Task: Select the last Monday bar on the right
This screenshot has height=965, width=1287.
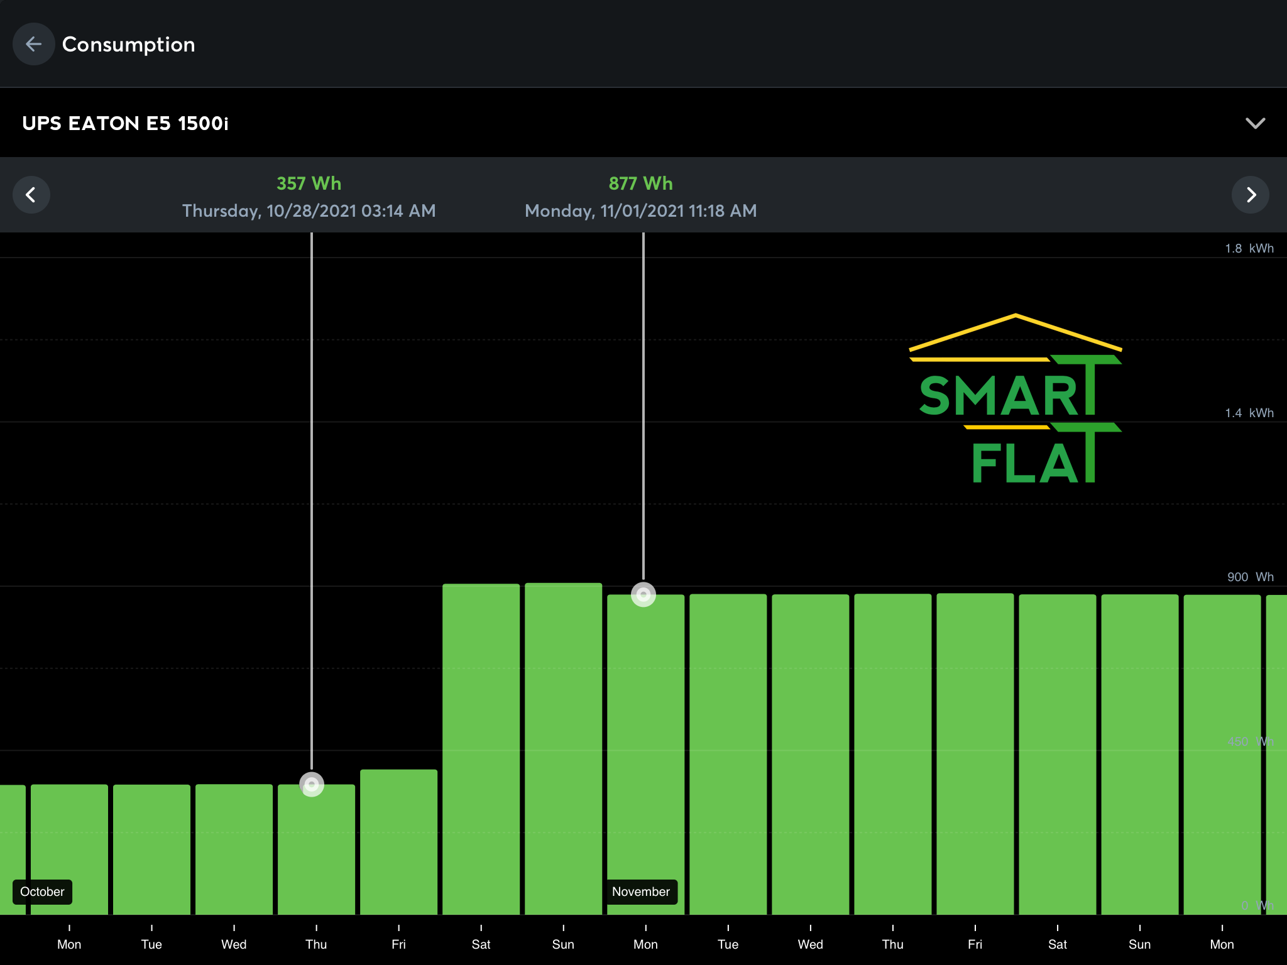Action: [1222, 754]
